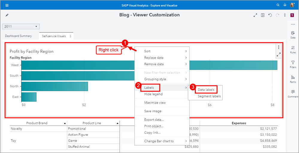Open the 2011 year dropdown
299x153 pixels.
(21, 27)
